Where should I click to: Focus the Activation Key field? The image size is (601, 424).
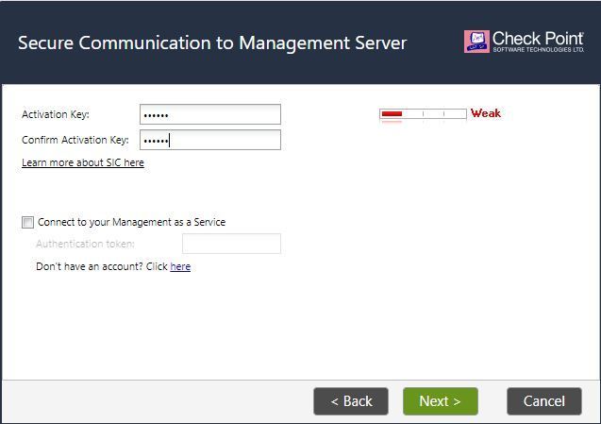pyautogui.click(x=209, y=114)
